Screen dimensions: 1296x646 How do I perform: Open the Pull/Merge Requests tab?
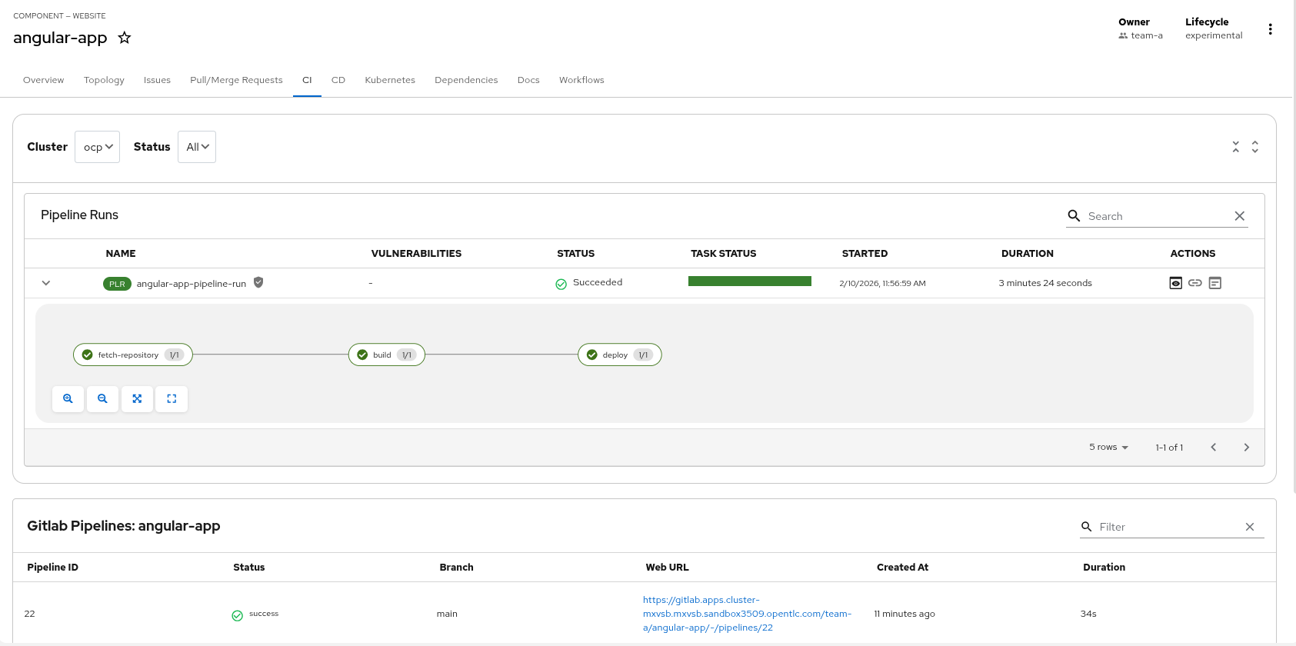pos(236,80)
